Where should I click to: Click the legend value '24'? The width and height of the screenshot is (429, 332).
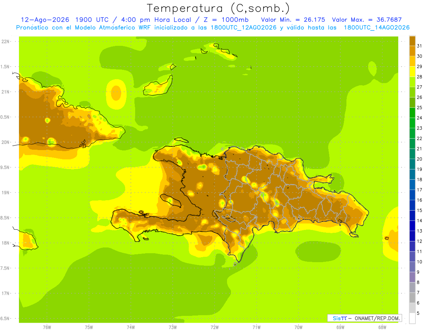click(419, 118)
